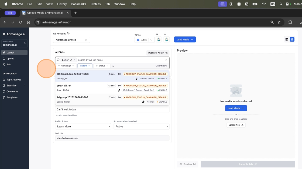Clear the ad set search field
Screen dimensions: 302x169
tap(166, 60)
